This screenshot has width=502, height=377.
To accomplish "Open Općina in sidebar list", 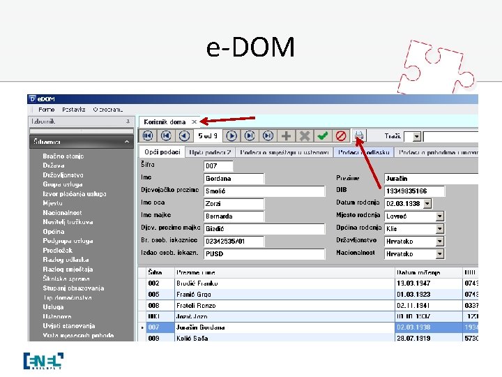I will coord(54,232).
